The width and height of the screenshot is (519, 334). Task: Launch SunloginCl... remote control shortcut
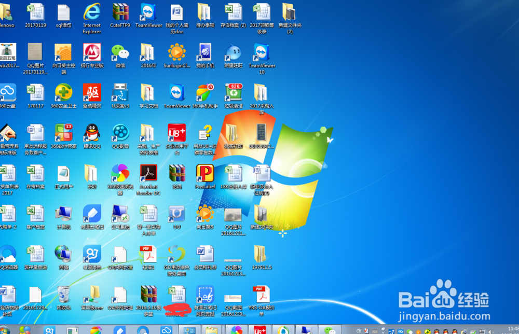(x=177, y=56)
